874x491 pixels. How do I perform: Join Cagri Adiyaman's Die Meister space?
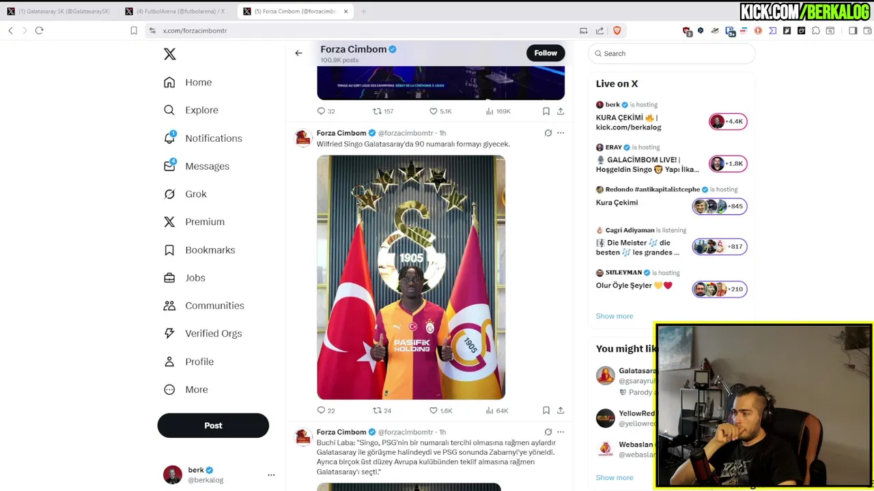[637, 248]
